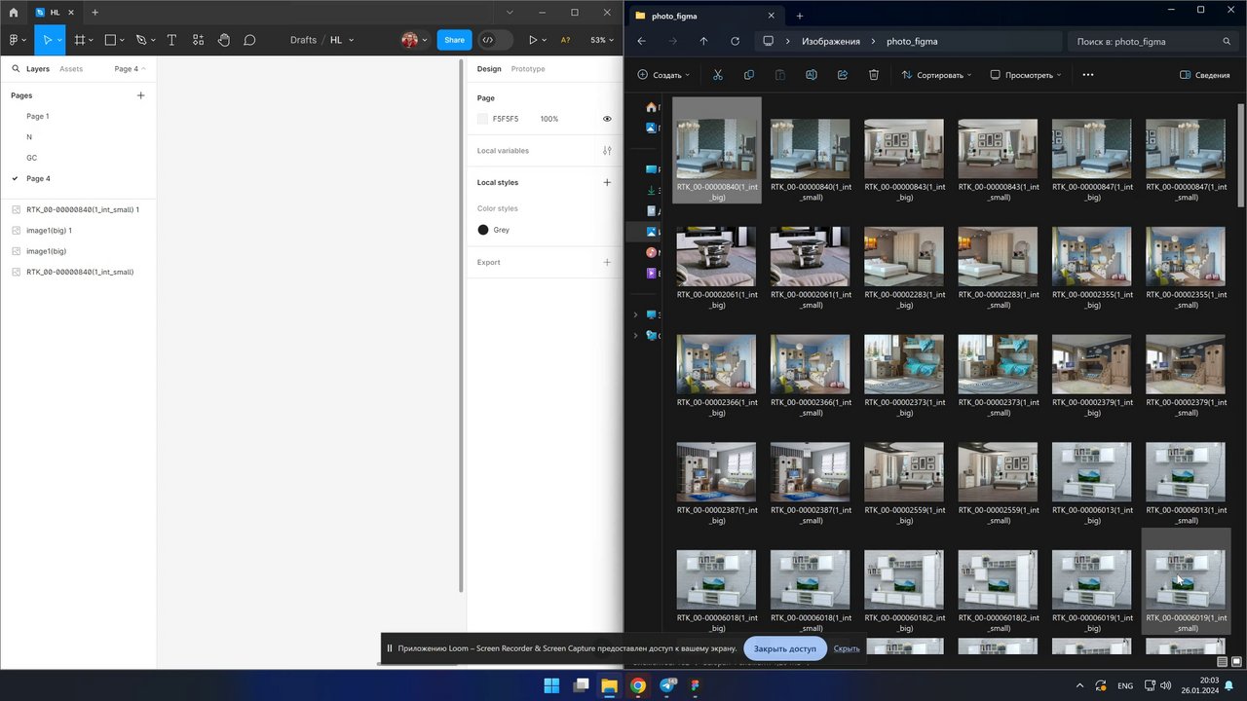Activate the Comment tool
This screenshot has height=701, width=1247.
pyautogui.click(x=249, y=40)
